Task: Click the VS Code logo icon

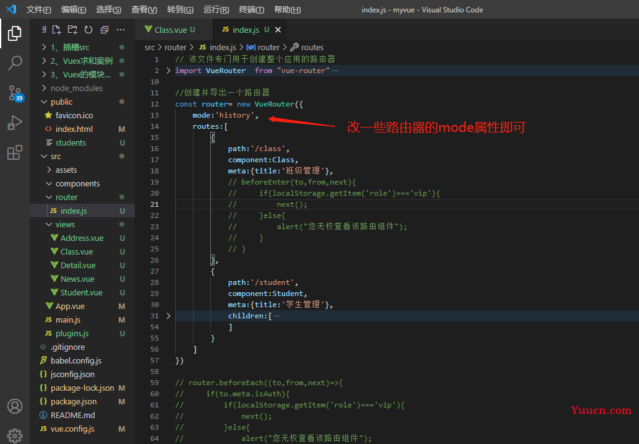Action: point(11,9)
